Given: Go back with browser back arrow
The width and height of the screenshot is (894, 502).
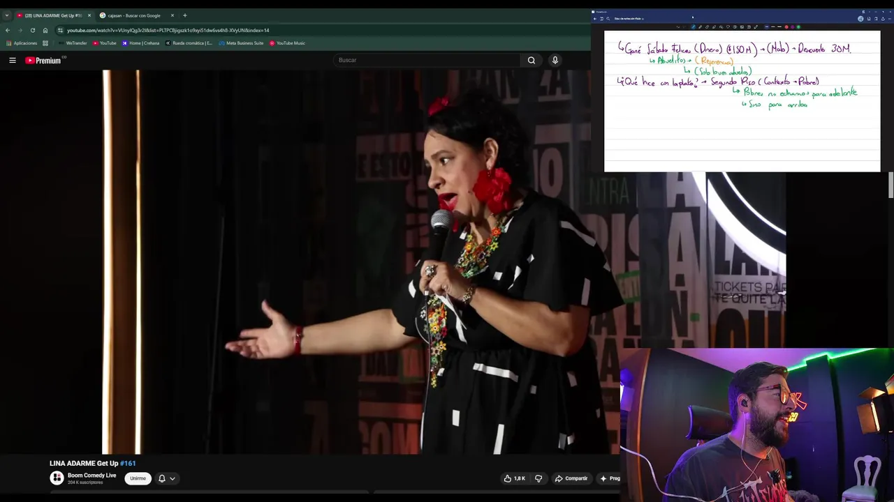Looking at the screenshot, I should (x=8, y=30).
